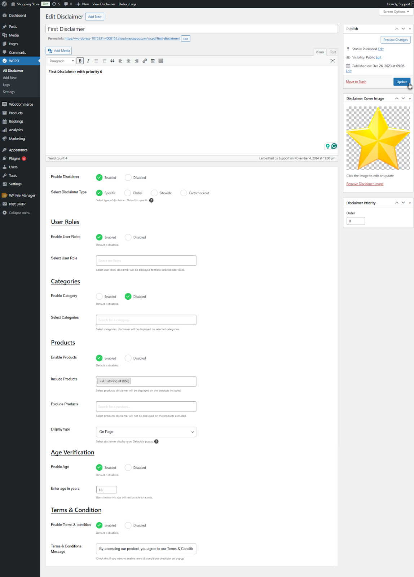The image size is (414, 577).
Task: Open help tooltip beside display type
Action: point(157,442)
